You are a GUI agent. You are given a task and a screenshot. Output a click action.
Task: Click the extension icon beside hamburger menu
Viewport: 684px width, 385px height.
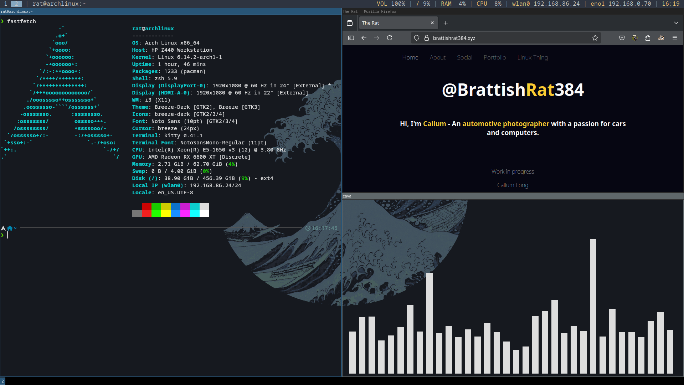pyautogui.click(x=661, y=38)
